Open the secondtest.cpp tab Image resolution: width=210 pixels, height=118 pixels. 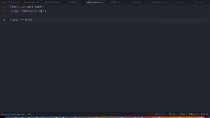(x=157, y=2)
